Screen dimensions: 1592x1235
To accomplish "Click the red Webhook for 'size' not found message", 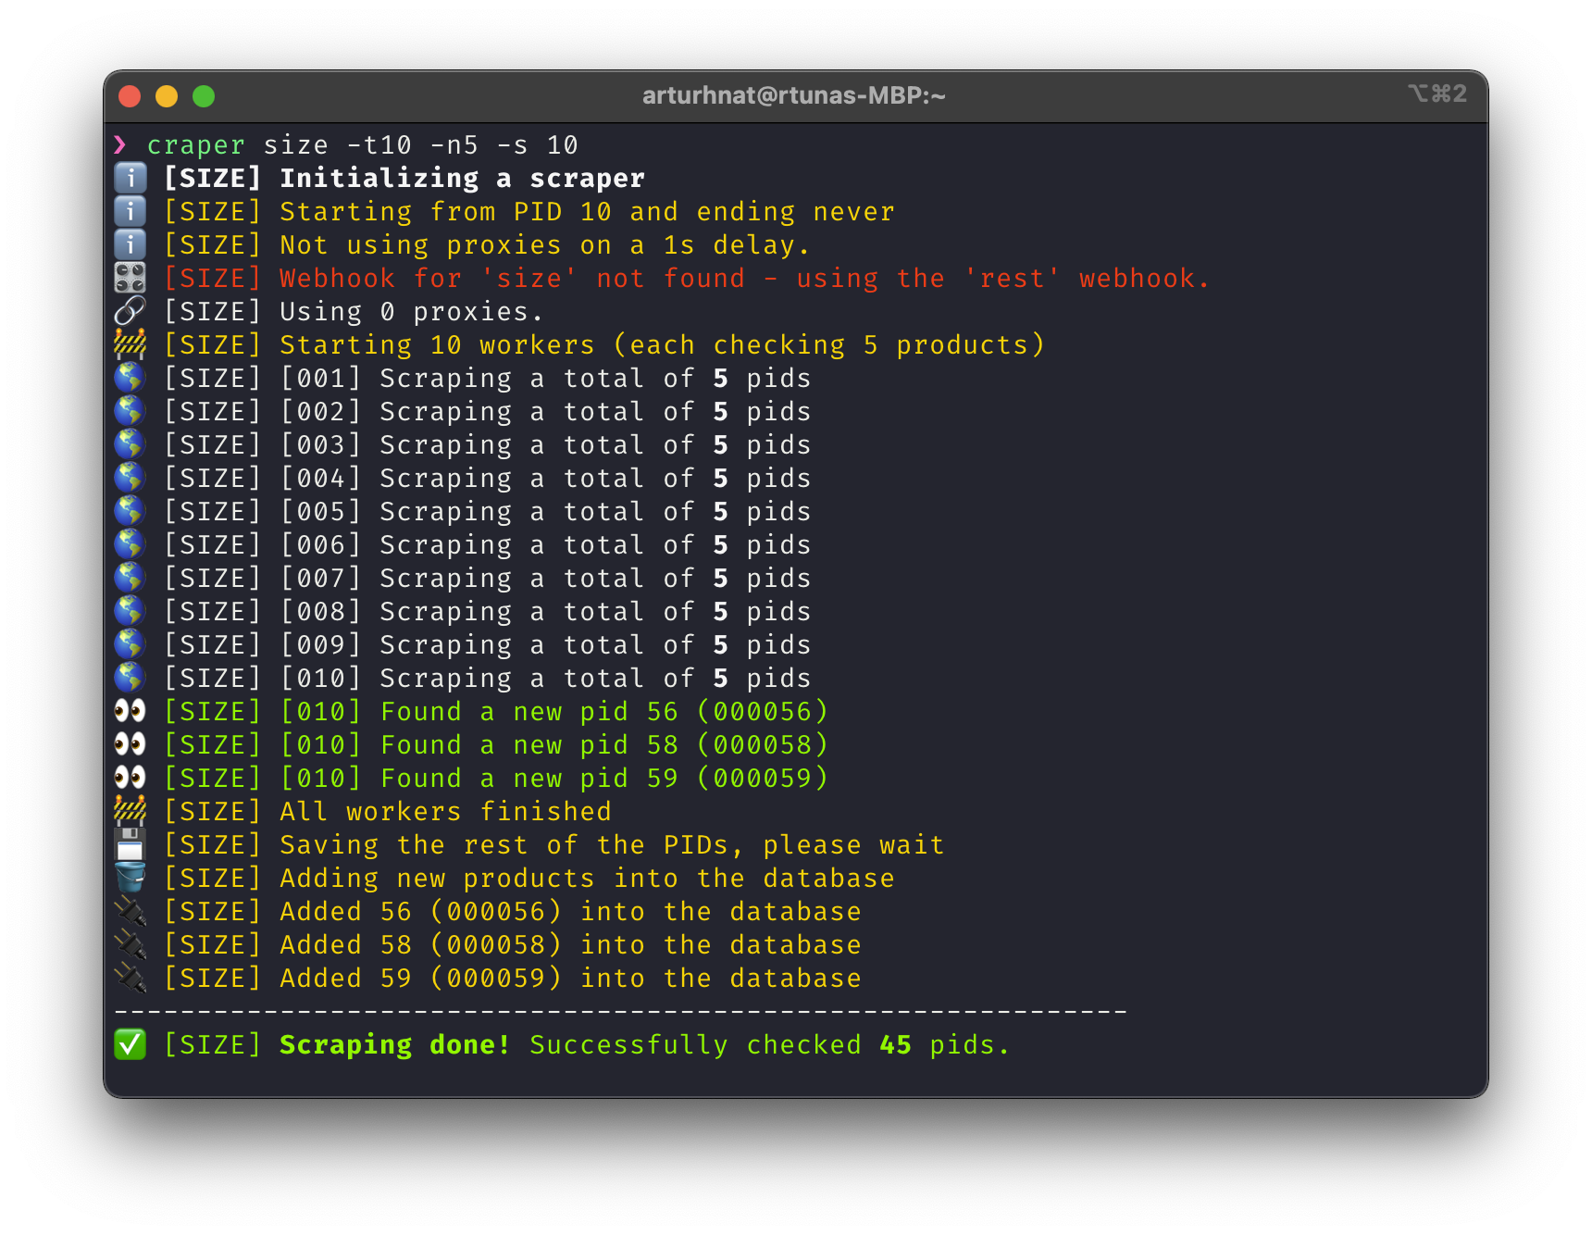I will coord(745,279).
